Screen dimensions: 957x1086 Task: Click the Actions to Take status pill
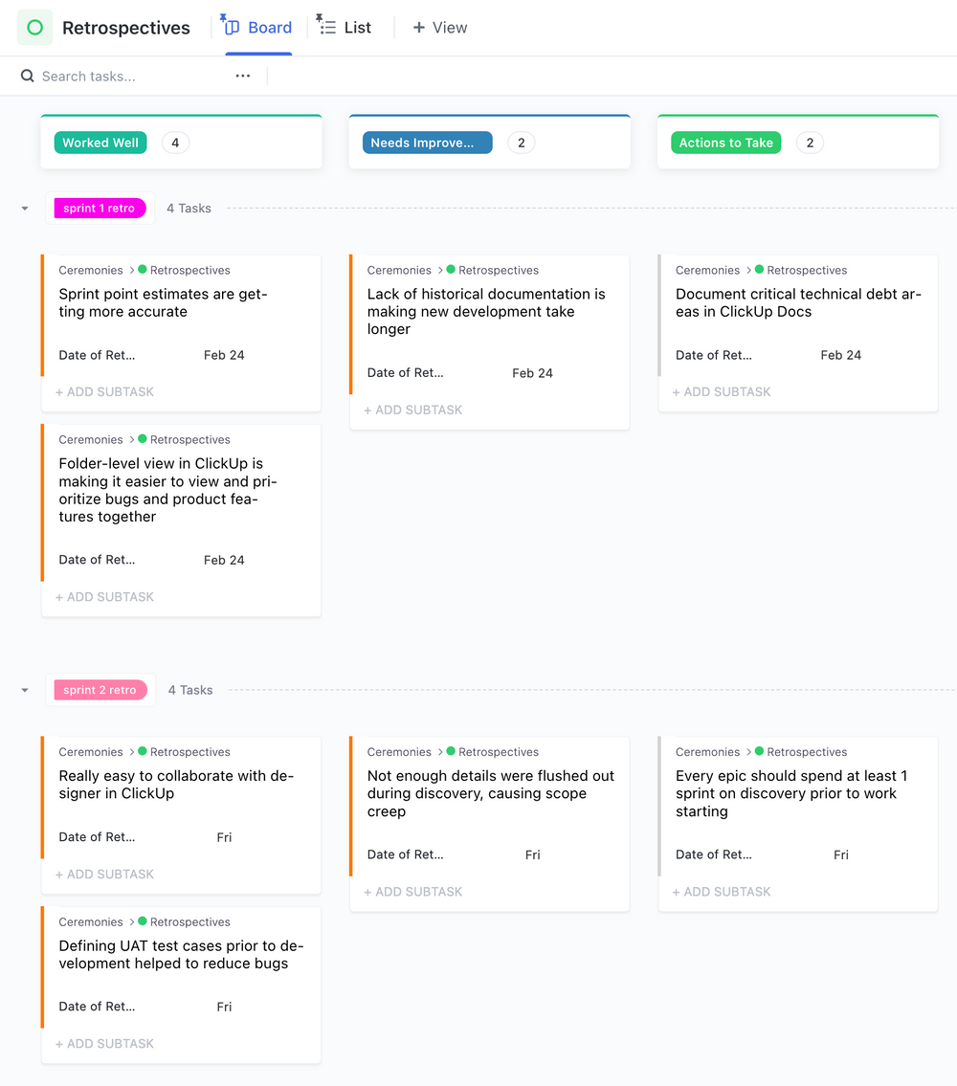point(724,142)
